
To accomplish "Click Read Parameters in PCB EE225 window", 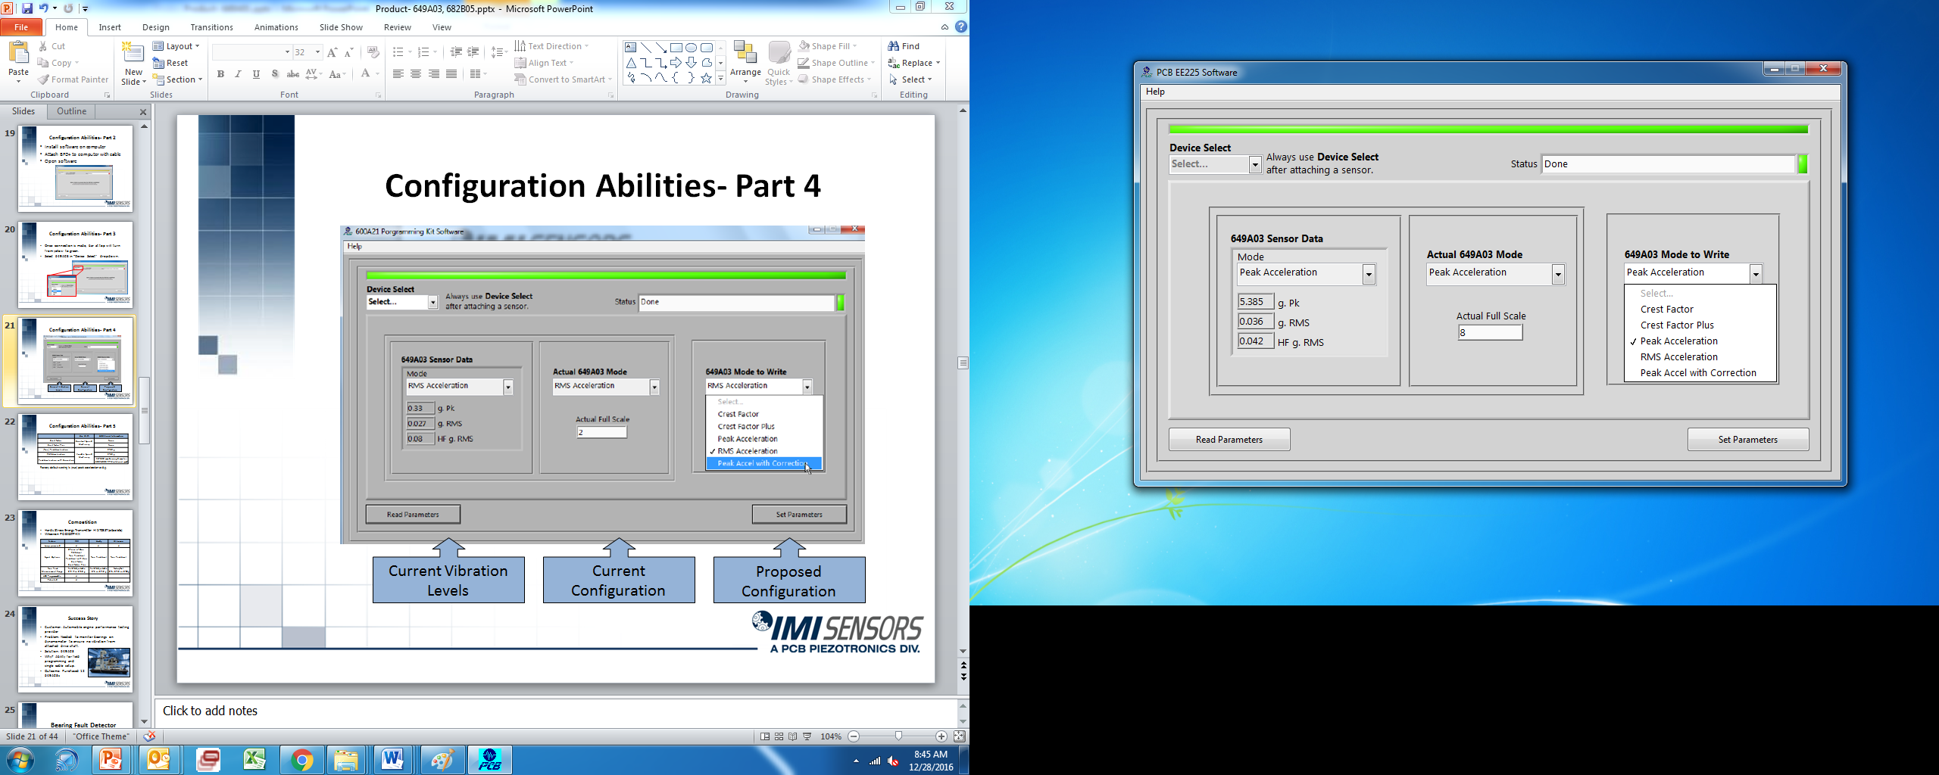I will click(1229, 440).
